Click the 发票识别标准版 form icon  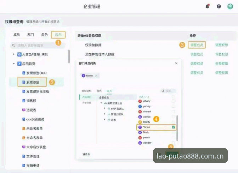pyautogui.click(x=24, y=91)
